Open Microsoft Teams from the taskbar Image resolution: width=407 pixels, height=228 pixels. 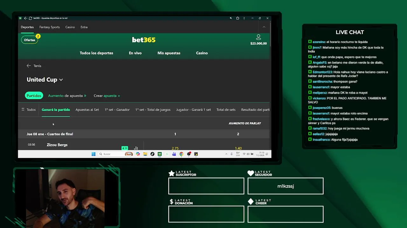pyautogui.click(x=174, y=154)
